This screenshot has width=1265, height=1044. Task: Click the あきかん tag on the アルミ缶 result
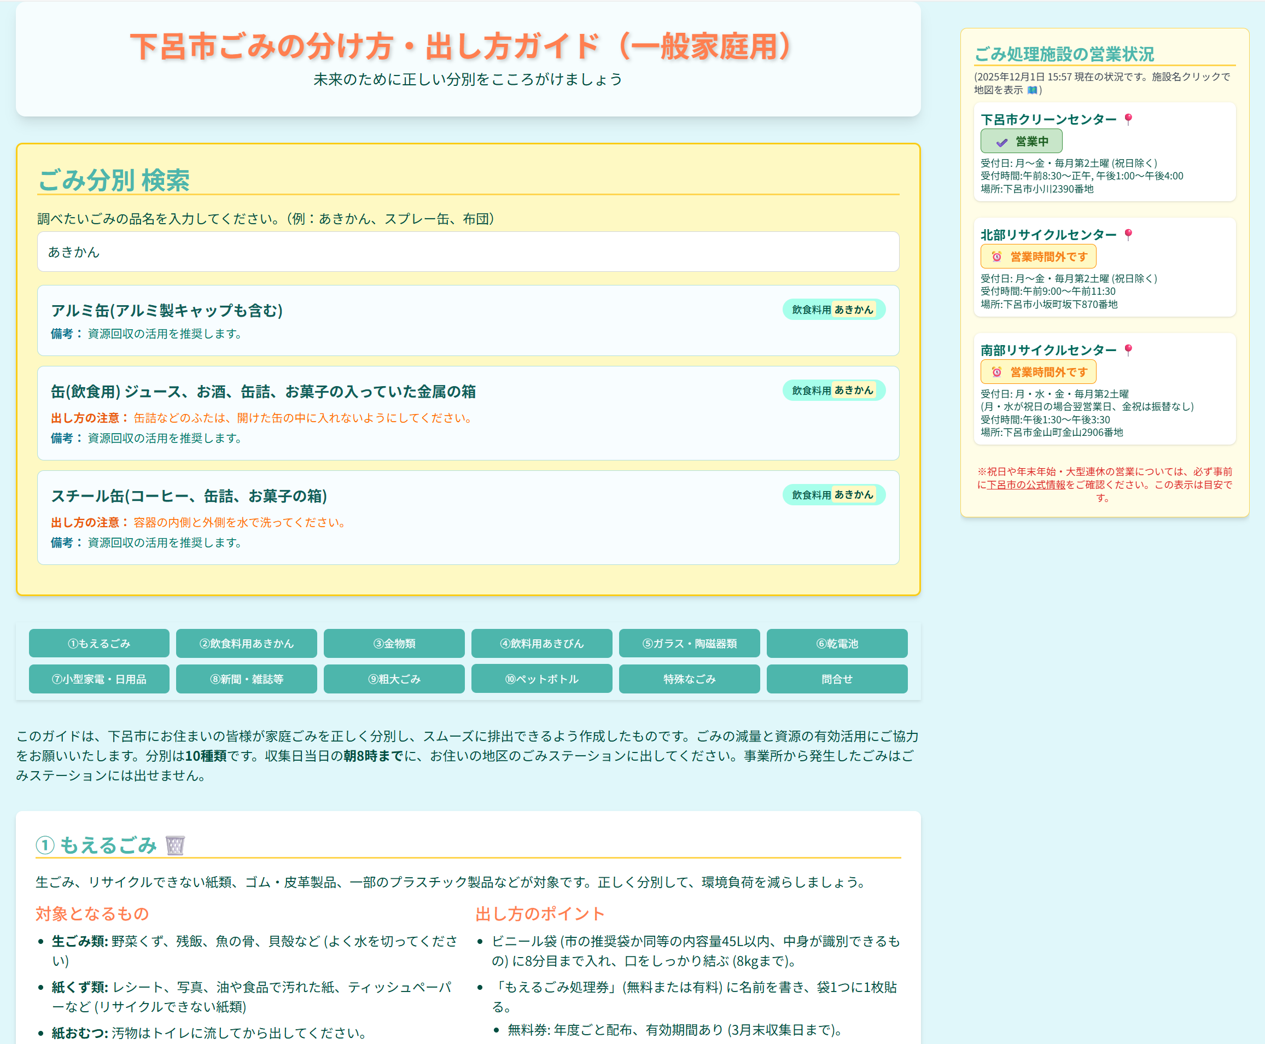(x=854, y=310)
